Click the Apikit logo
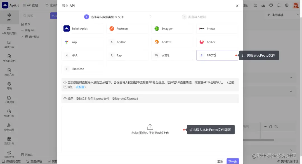The width and height of the screenshot is (302, 164). (10, 5)
